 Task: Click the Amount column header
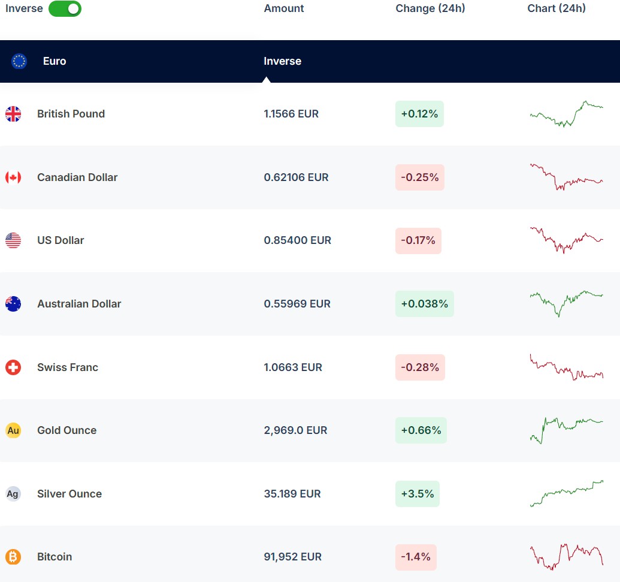284,8
